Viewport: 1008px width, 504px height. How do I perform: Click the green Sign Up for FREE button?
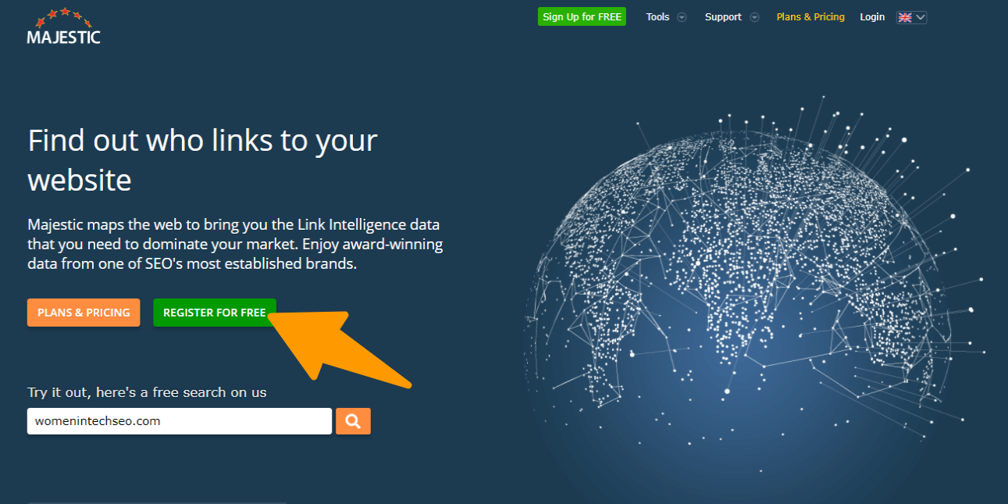(x=582, y=16)
